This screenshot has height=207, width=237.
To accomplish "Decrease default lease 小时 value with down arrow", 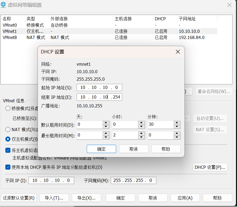I will (x=141, y=127).
